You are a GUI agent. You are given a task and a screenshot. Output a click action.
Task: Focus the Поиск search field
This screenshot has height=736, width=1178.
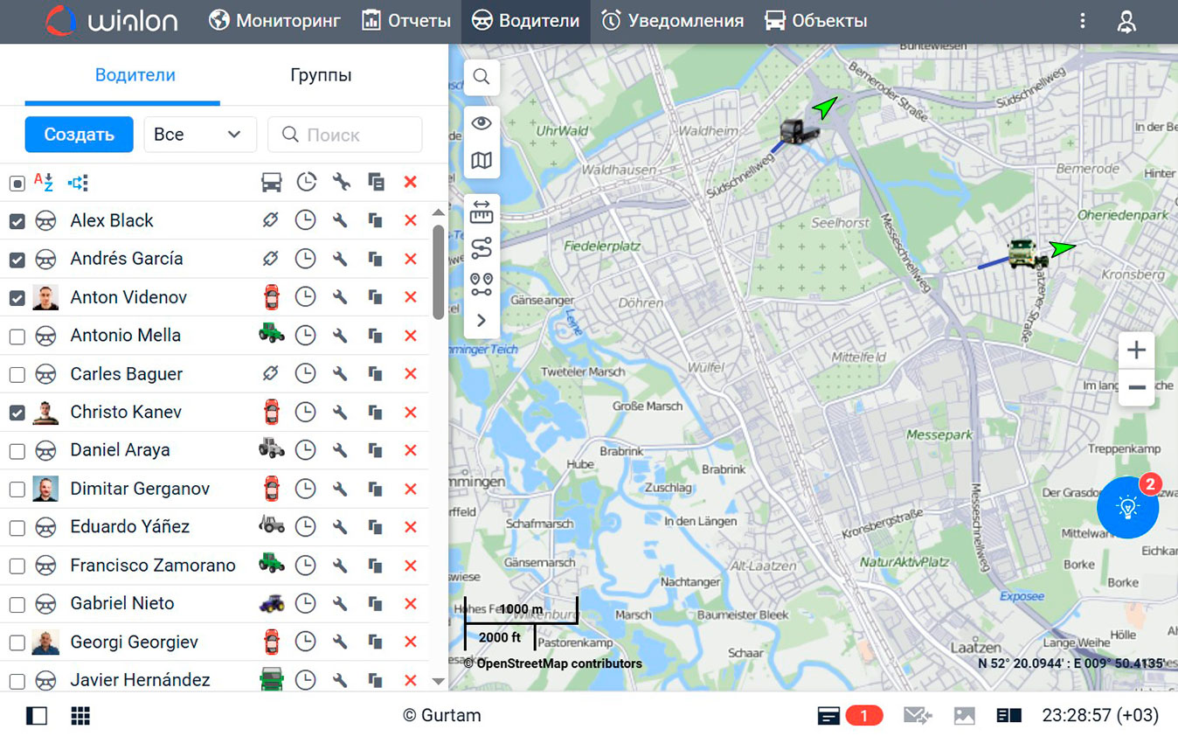click(344, 135)
